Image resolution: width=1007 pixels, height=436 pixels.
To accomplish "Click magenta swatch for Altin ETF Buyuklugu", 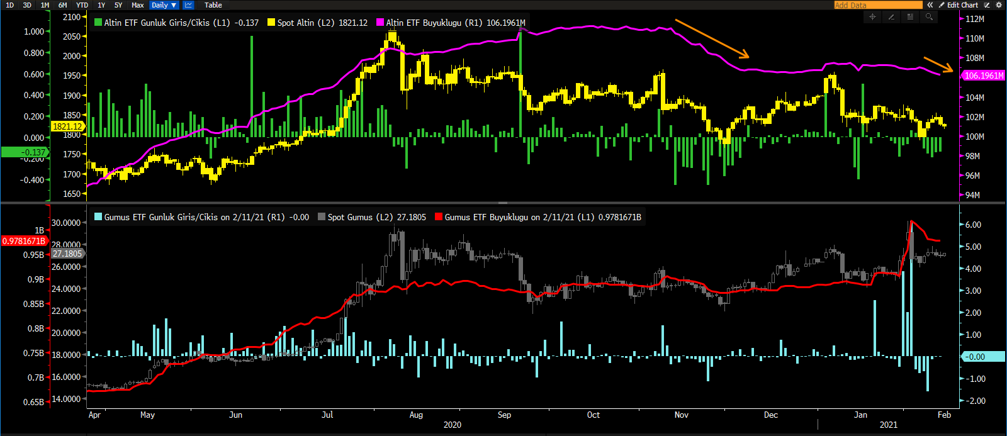I will (x=380, y=23).
